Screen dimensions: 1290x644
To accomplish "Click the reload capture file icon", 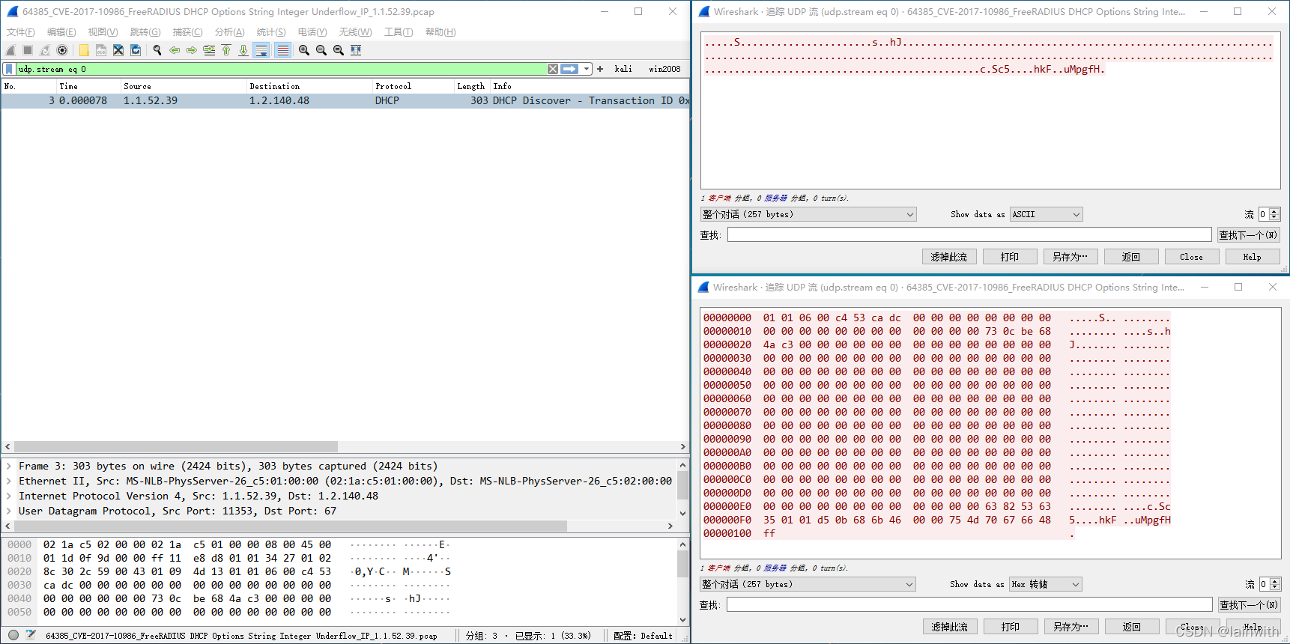I will [136, 50].
